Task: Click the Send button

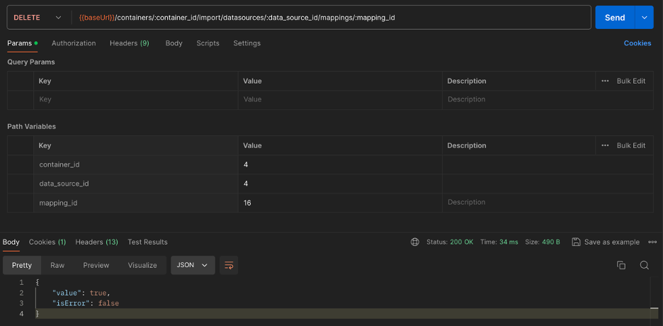Action: click(x=614, y=18)
